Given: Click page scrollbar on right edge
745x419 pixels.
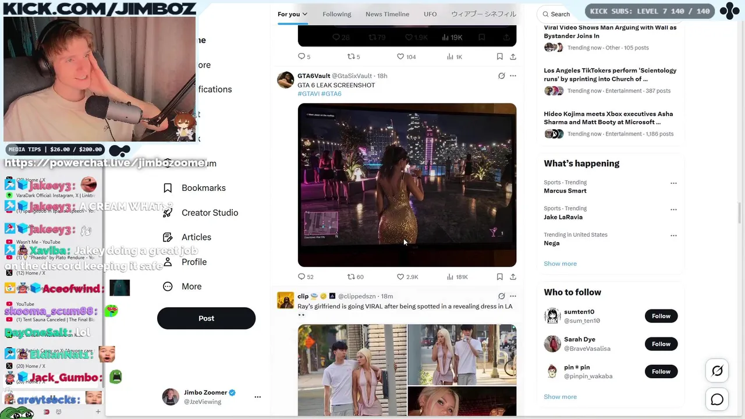Looking at the screenshot, I should point(741,213).
